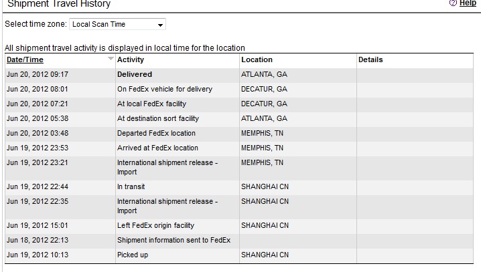Sort by the Date/Time column header

25,59
